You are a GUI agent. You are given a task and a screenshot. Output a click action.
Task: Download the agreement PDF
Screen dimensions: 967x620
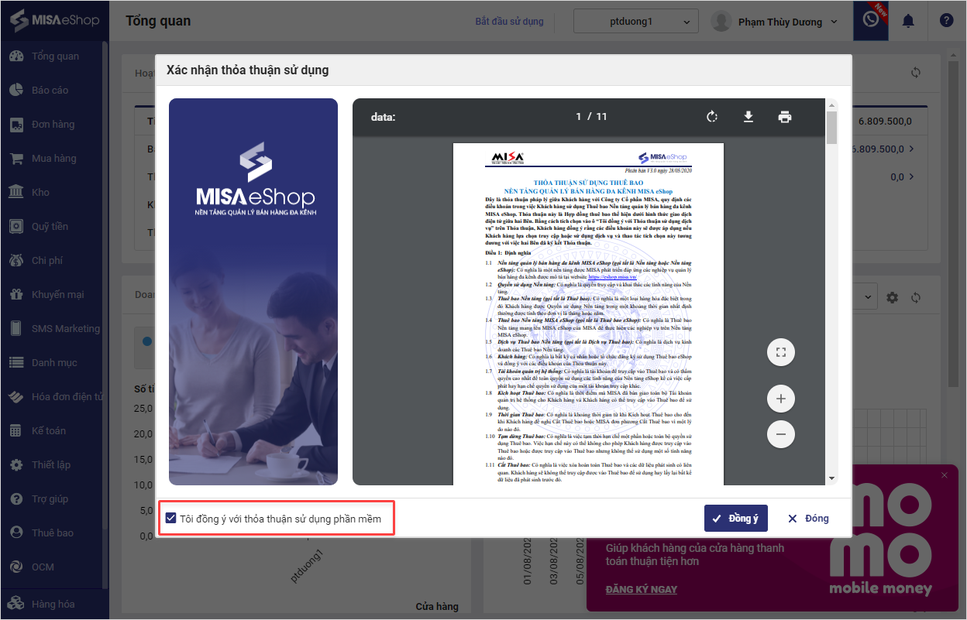pyautogui.click(x=748, y=117)
